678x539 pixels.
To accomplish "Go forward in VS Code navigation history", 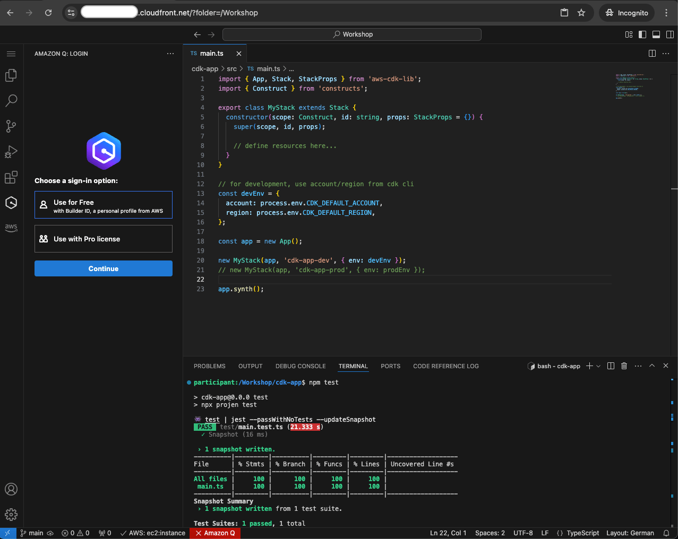I will [x=211, y=34].
